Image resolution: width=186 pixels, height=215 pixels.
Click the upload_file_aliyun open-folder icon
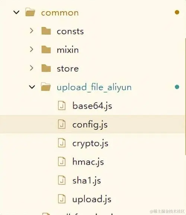46,87
